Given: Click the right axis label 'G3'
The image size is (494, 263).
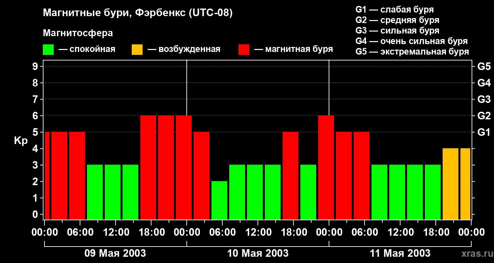Looking at the screenshot, I should pos(484,99).
